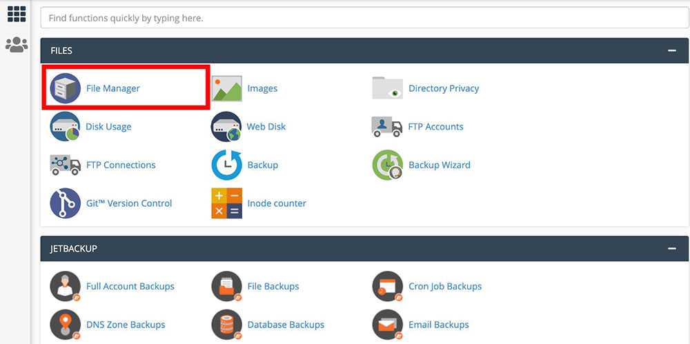690x344 pixels.
Task: Open the DNS Zone Backups icon
Action: coord(65,325)
